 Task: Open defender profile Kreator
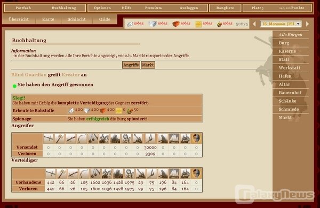pyautogui.click(x=70, y=75)
